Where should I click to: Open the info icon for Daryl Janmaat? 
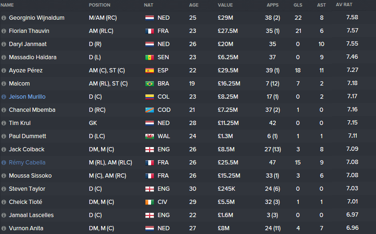coord(4,44)
